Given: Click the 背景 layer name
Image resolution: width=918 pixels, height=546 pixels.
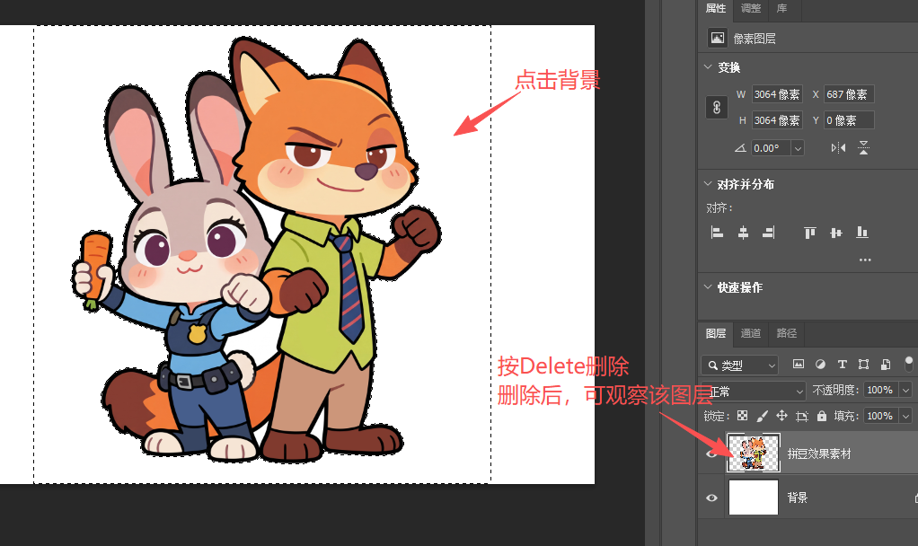Looking at the screenshot, I should click(798, 498).
